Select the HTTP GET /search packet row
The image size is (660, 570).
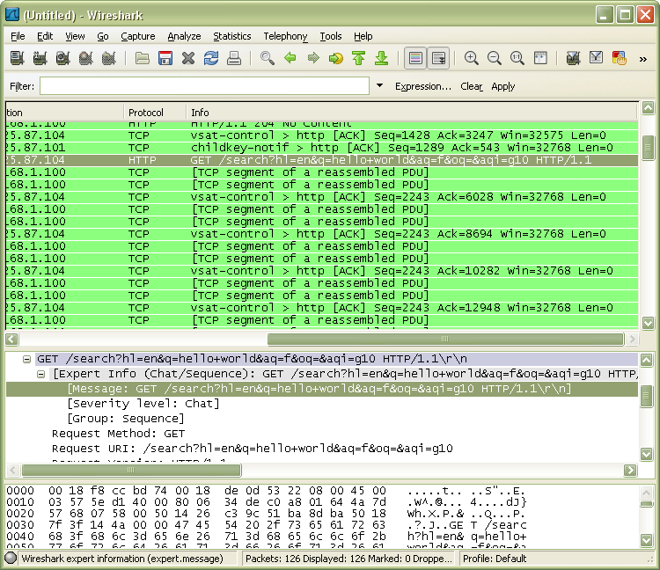[x=321, y=160]
